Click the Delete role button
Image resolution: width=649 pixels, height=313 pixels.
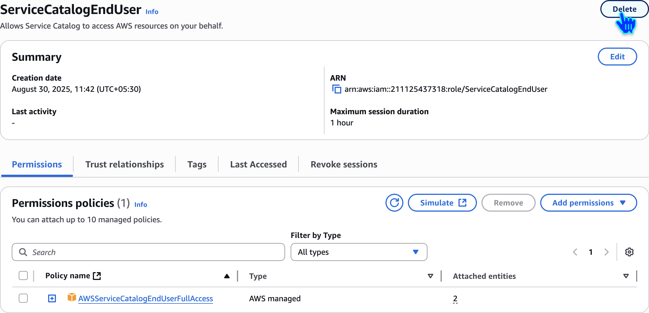click(x=624, y=9)
